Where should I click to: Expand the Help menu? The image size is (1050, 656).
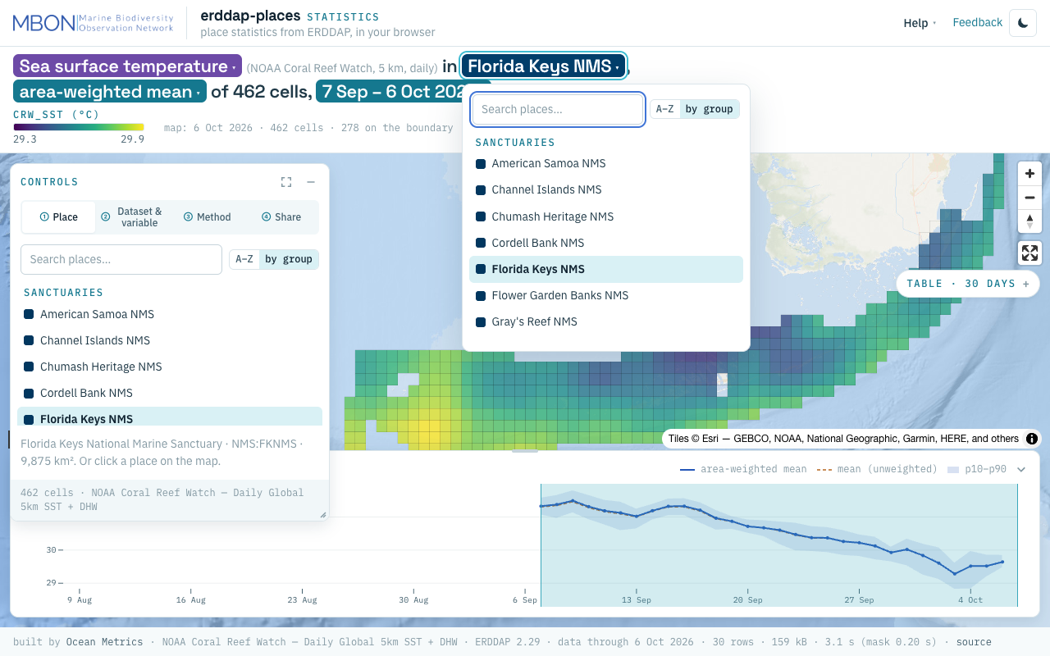[x=920, y=23]
